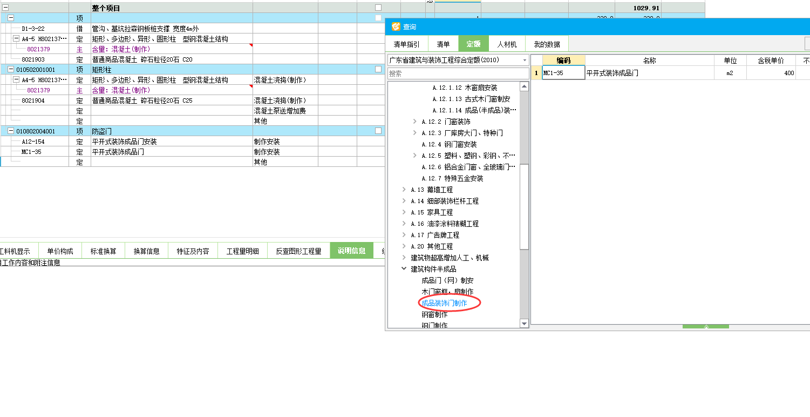Expand the A.12.3 厂库房大门 node

point(414,133)
